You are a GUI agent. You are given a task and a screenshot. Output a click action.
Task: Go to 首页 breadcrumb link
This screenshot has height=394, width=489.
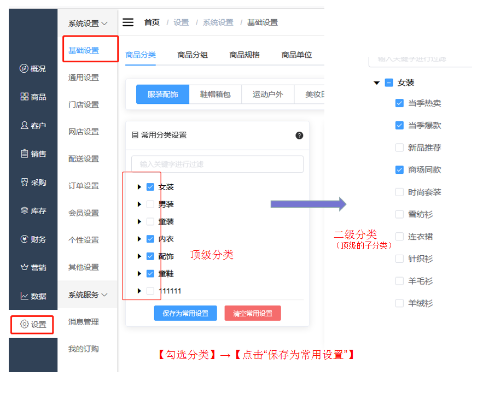tap(152, 22)
